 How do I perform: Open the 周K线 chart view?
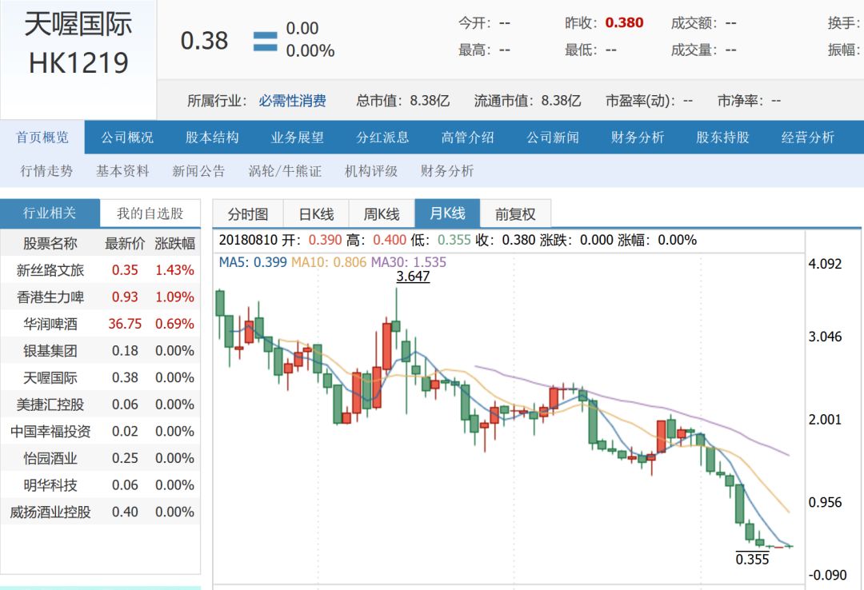(x=380, y=213)
